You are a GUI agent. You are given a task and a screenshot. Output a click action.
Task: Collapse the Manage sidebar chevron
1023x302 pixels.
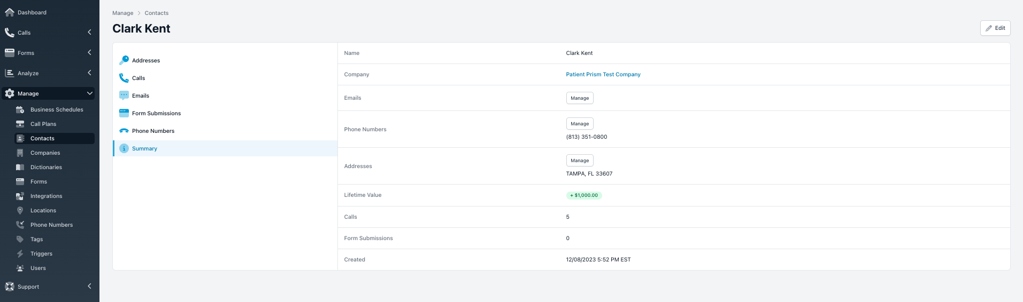89,93
